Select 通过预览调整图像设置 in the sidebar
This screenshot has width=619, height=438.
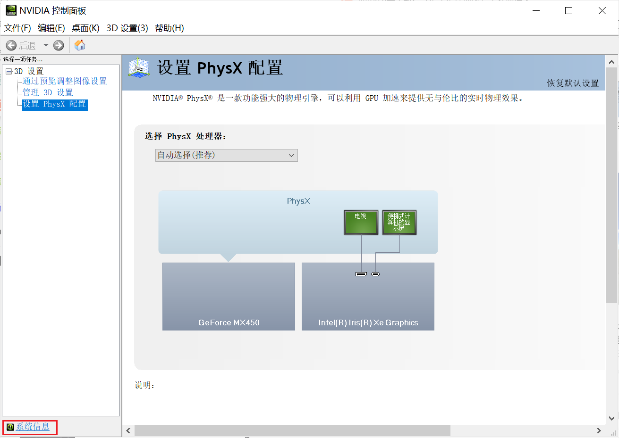pos(64,81)
